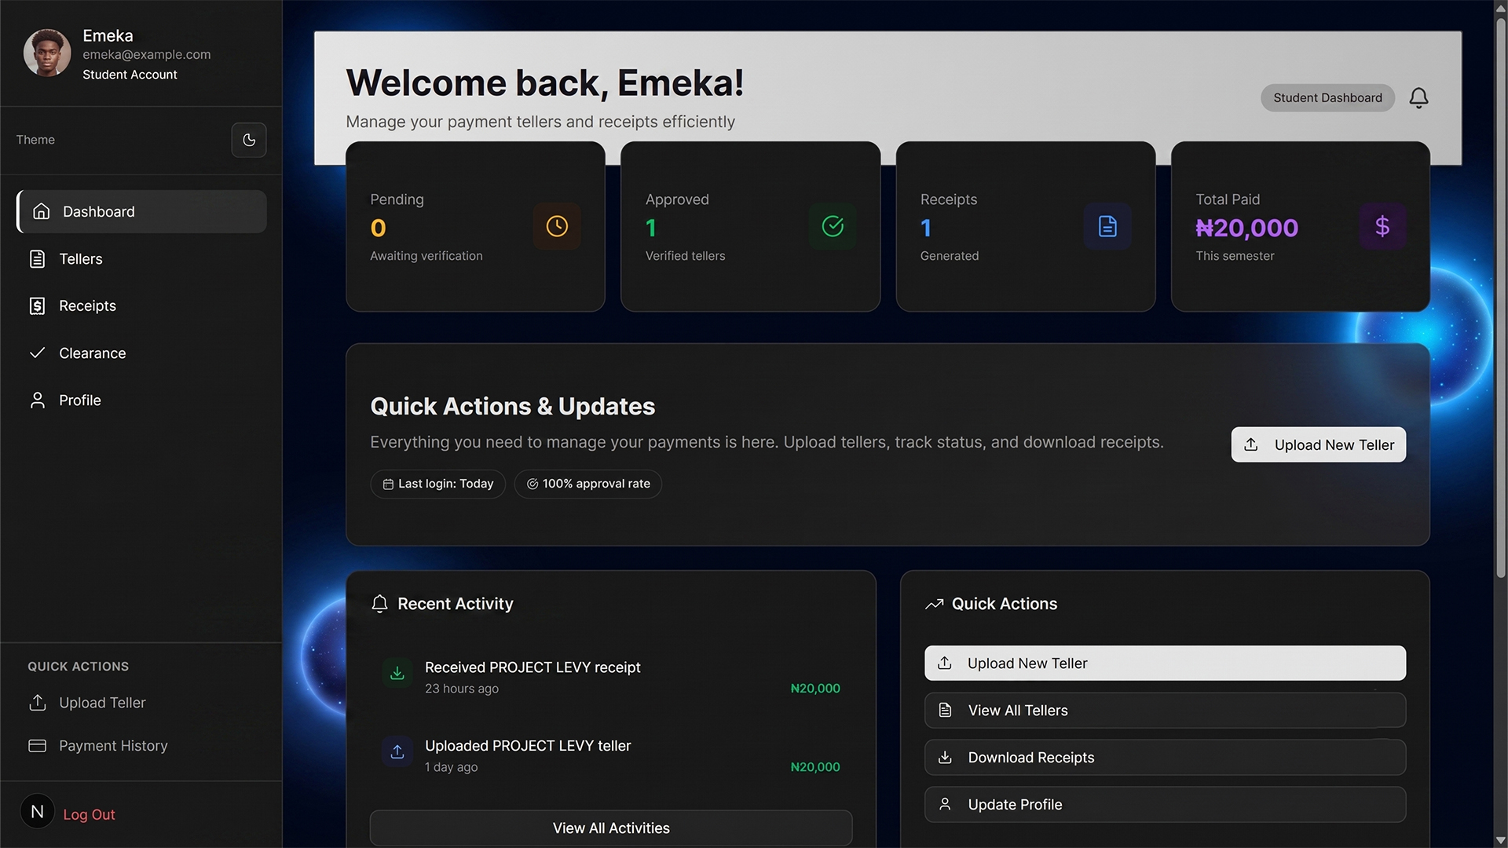This screenshot has height=848, width=1508.
Task: Click the 100% approval rate chip
Action: pos(587,484)
